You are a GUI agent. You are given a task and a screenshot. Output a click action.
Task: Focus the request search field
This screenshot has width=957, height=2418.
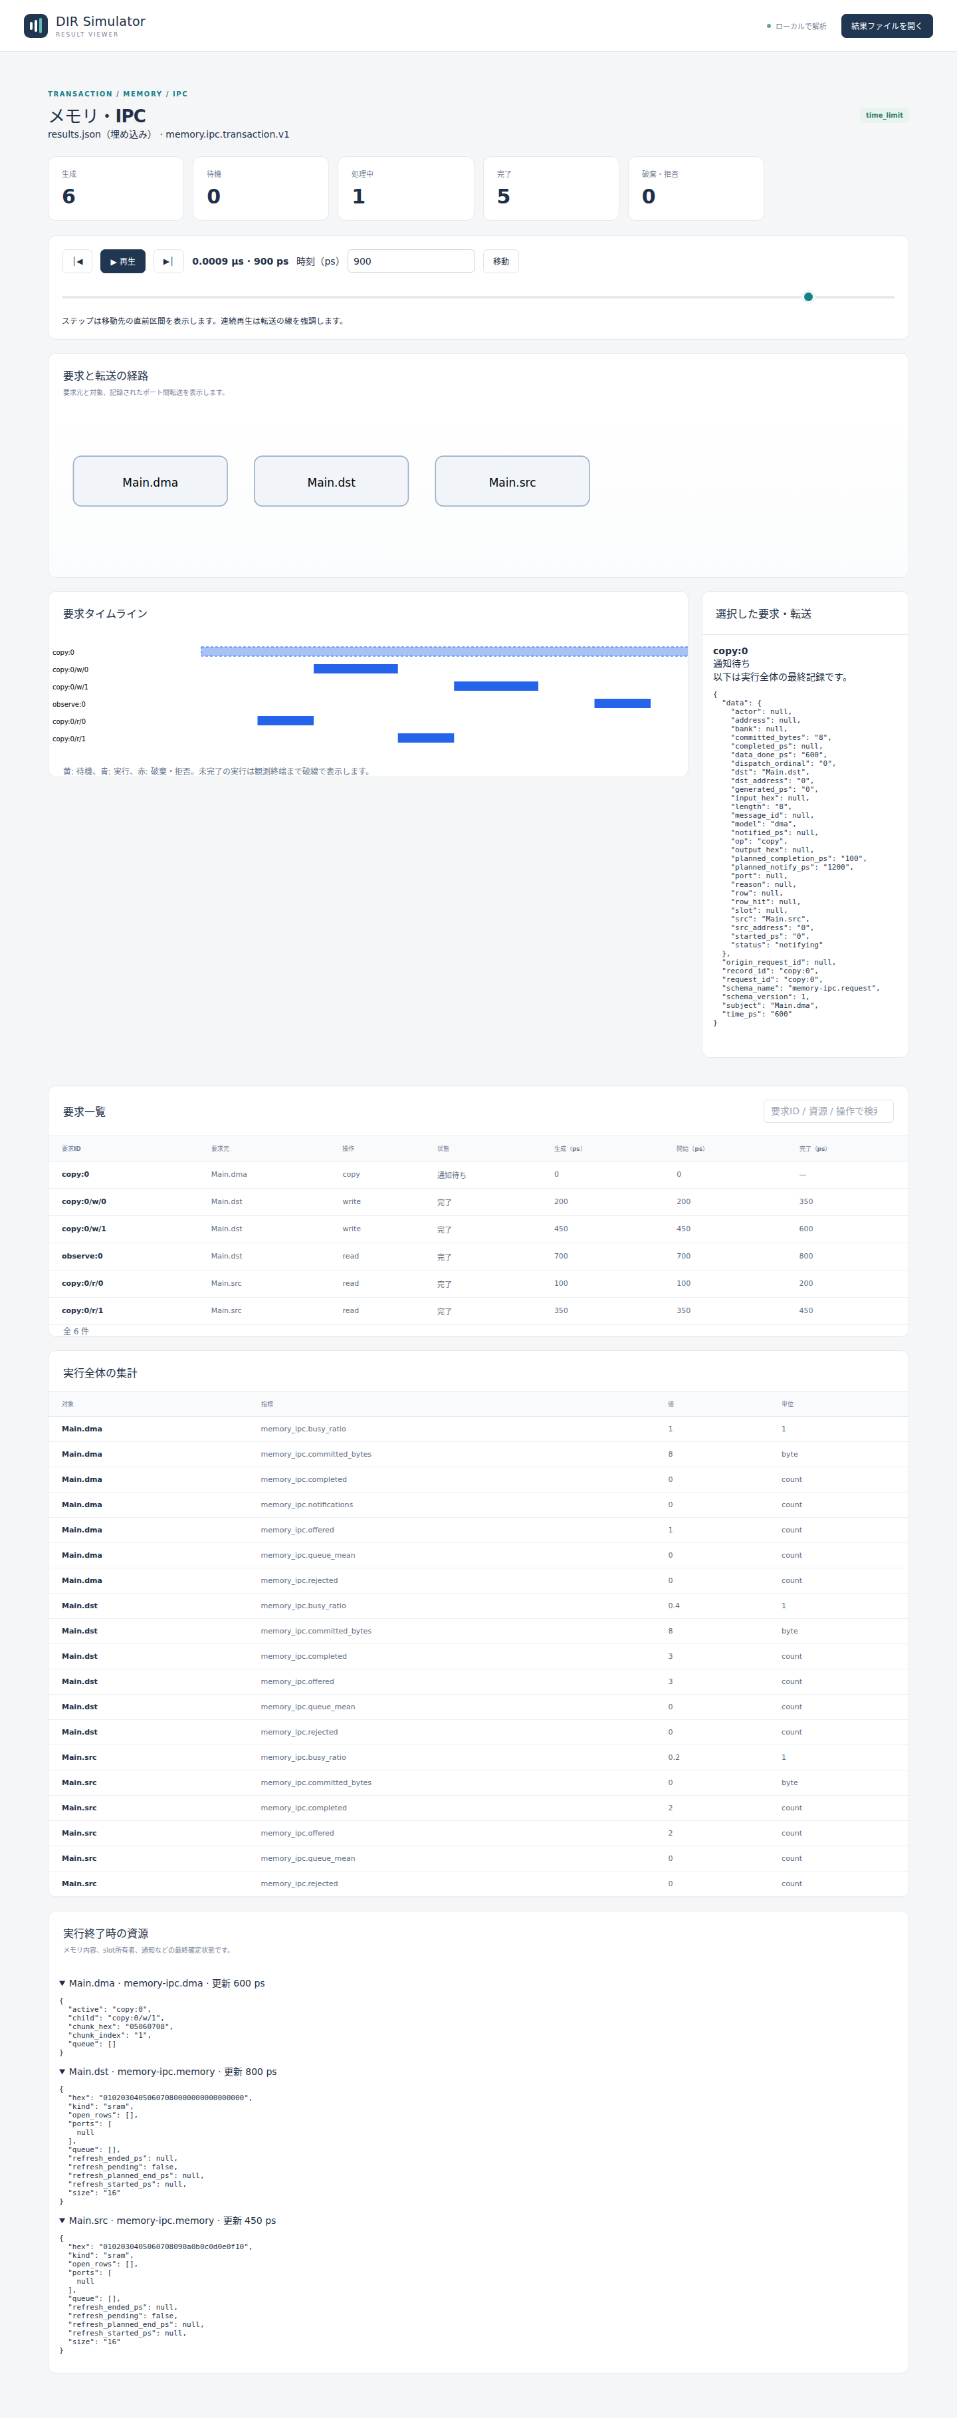click(x=829, y=1110)
